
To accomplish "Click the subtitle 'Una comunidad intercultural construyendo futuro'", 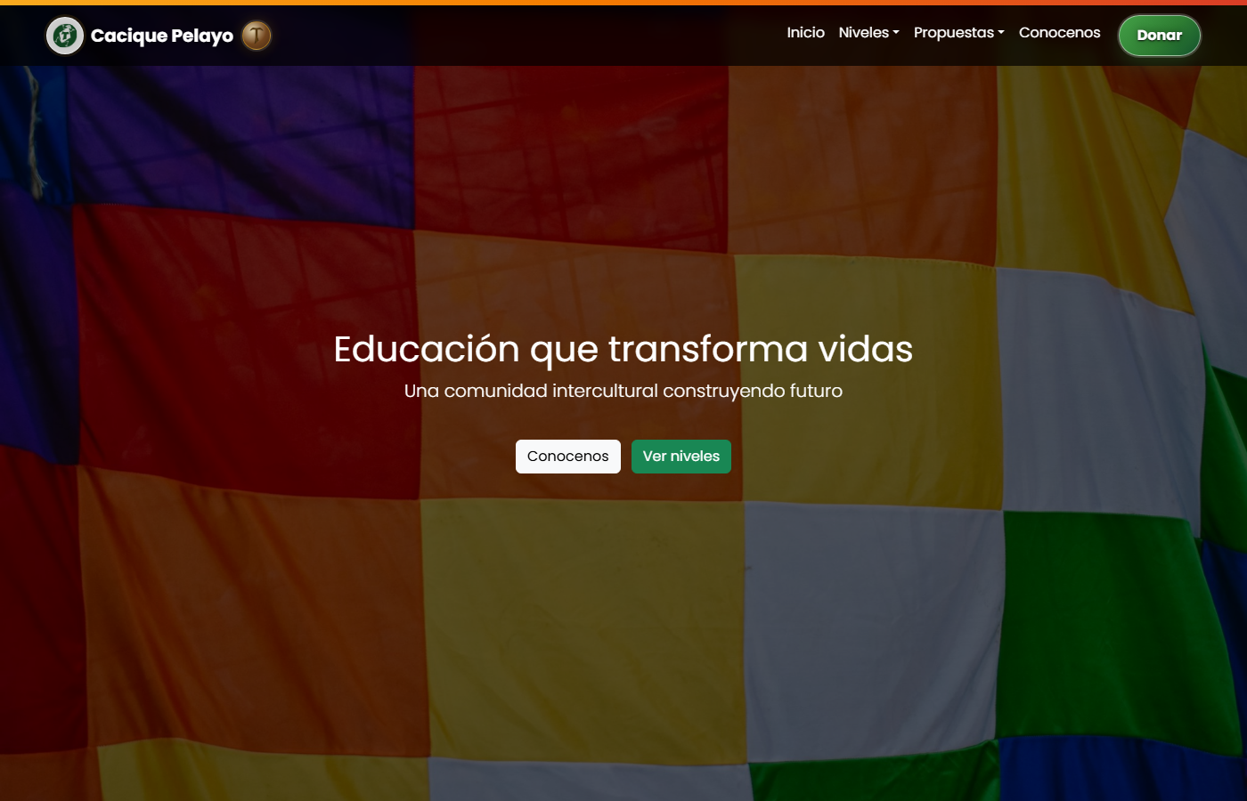I will pos(623,391).
